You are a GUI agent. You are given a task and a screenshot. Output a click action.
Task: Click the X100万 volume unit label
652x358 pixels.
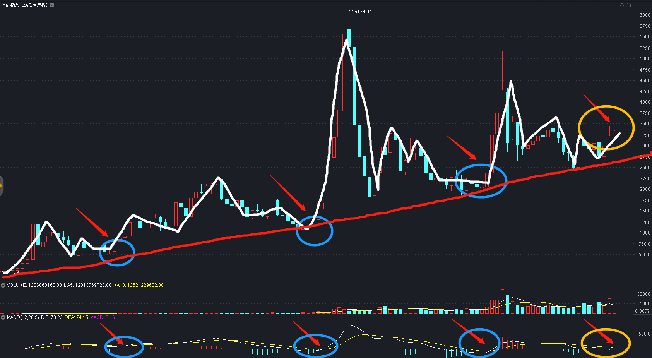coord(642,311)
